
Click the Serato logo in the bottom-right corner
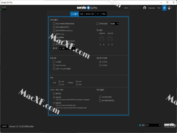(x=170, y=125)
